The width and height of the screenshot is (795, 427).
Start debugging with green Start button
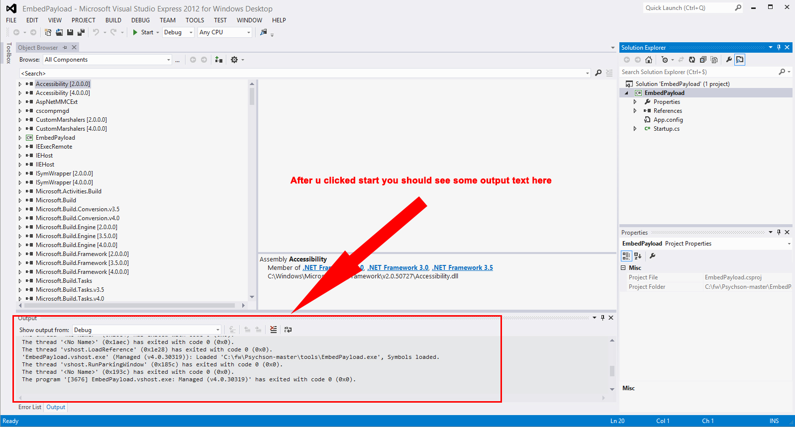click(143, 32)
